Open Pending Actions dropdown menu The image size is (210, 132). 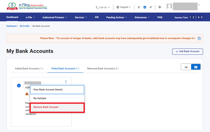[x=116, y=17]
